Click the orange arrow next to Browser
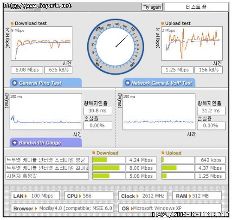This screenshot has width=232, height=220. (36, 208)
